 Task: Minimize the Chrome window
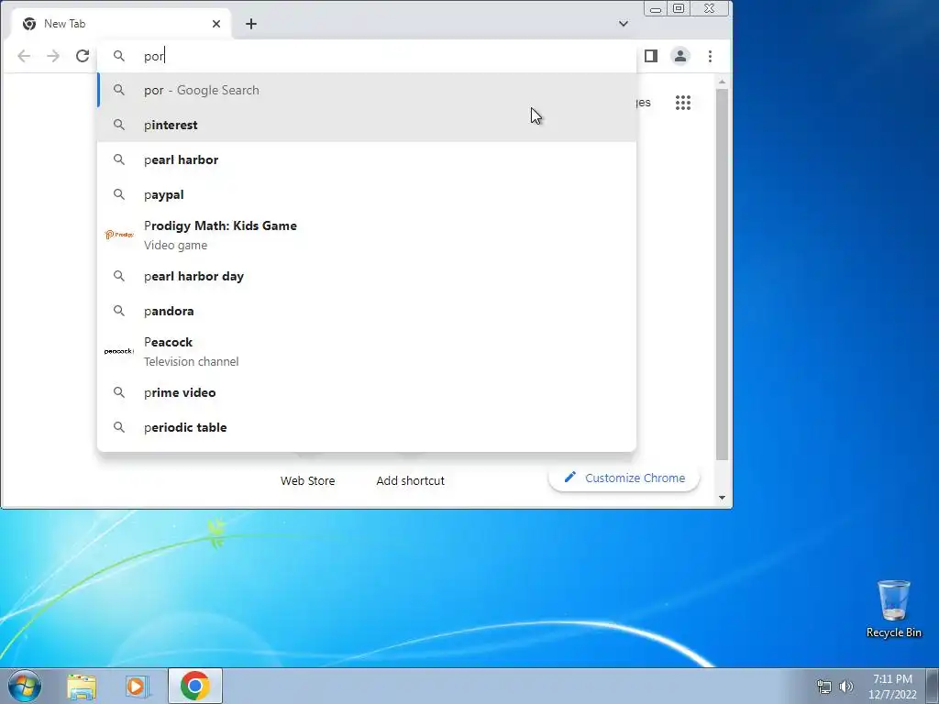(x=656, y=9)
